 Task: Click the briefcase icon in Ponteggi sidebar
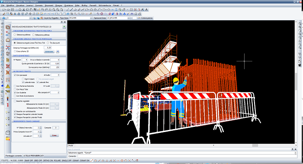pos(8,40)
